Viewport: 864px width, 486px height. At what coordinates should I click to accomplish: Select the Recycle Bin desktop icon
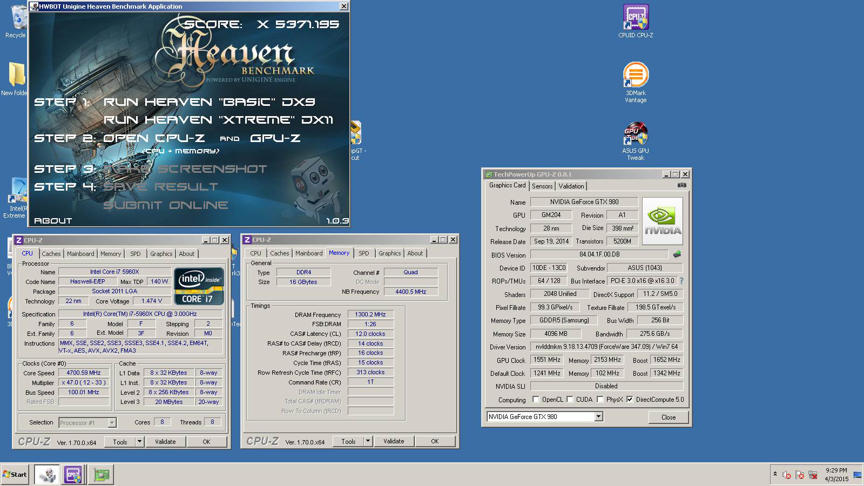pos(16,22)
